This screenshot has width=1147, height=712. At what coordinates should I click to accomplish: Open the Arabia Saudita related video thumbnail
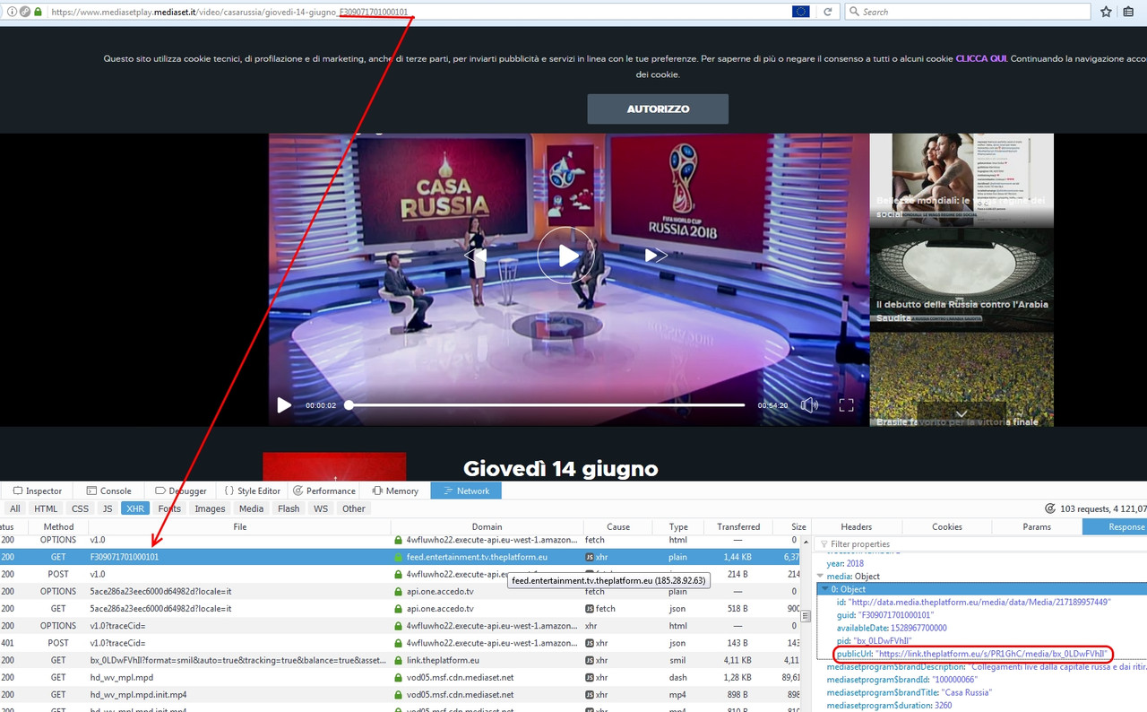pyautogui.click(x=962, y=278)
